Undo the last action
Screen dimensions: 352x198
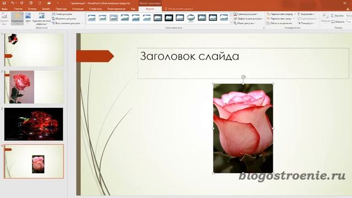(x=12, y=3)
